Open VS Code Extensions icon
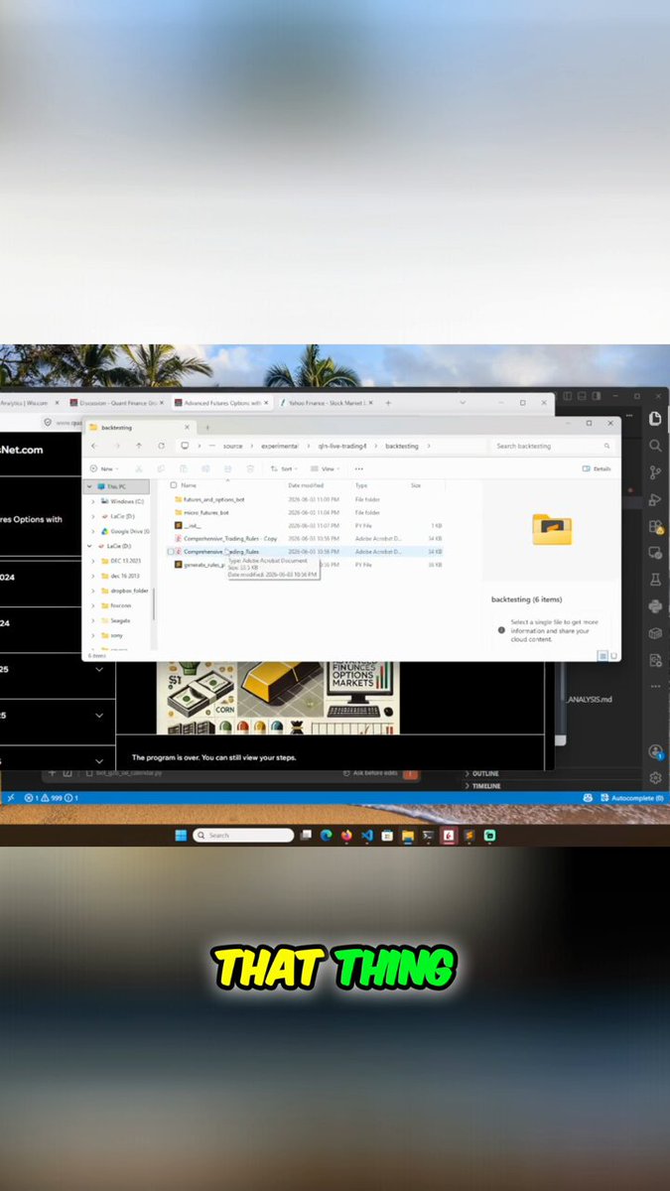This screenshot has width=670, height=1191. coord(655,526)
